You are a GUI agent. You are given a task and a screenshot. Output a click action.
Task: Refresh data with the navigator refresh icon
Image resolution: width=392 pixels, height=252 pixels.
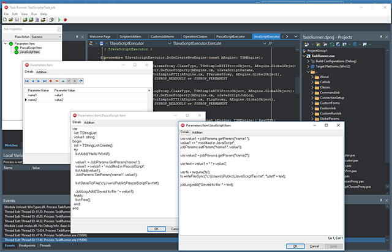[81, 81]
